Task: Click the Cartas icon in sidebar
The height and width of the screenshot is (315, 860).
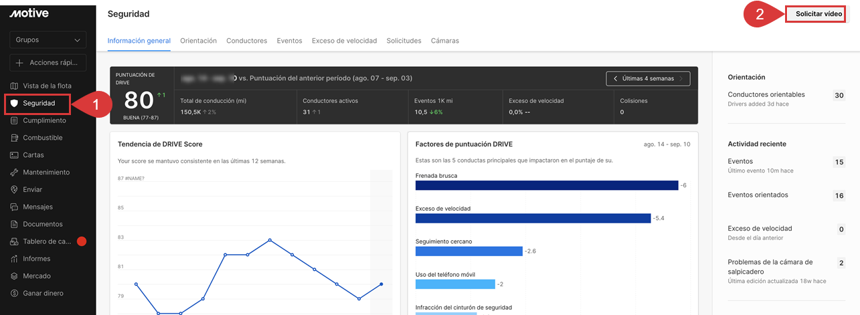Action: (x=14, y=155)
